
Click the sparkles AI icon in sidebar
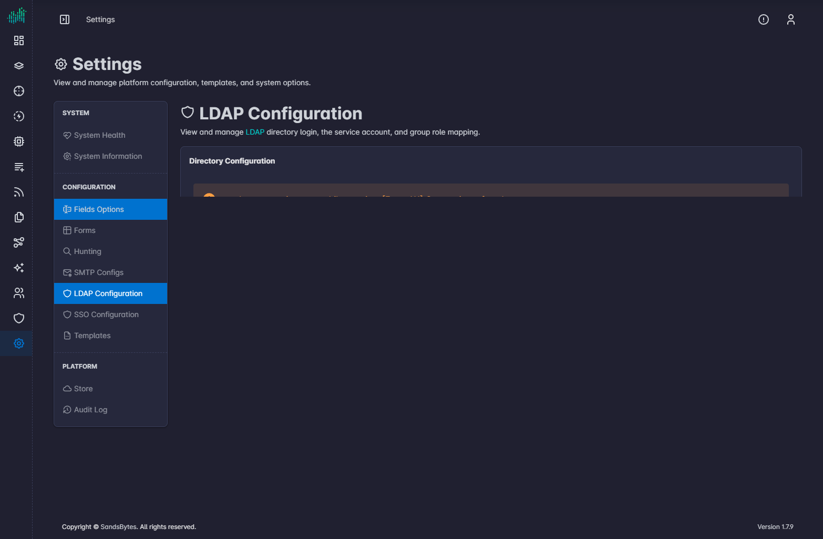[19, 268]
